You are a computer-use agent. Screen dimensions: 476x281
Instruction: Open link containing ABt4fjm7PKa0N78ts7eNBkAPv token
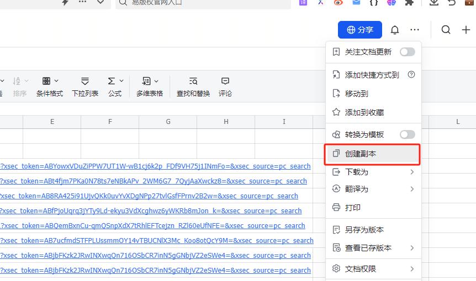pyautogui.click(x=154, y=181)
